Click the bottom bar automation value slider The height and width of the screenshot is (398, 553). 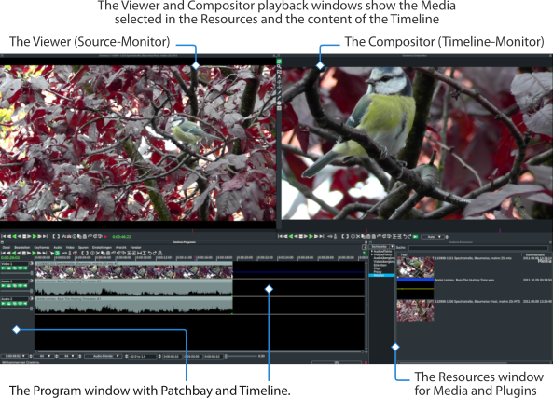[x=242, y=356]
